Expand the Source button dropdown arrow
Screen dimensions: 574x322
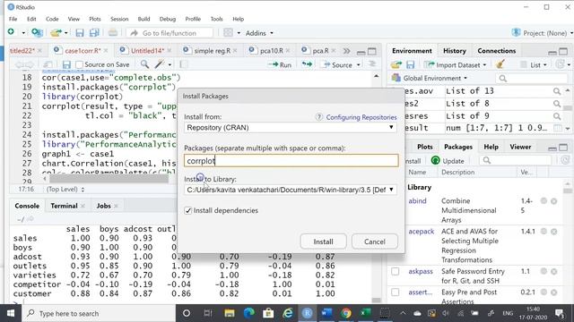[x=359, y=65]
